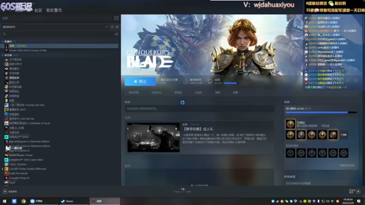Click the blue bird app taskbar icon
The height and width of the screenshot is (205, 365).
14,201
